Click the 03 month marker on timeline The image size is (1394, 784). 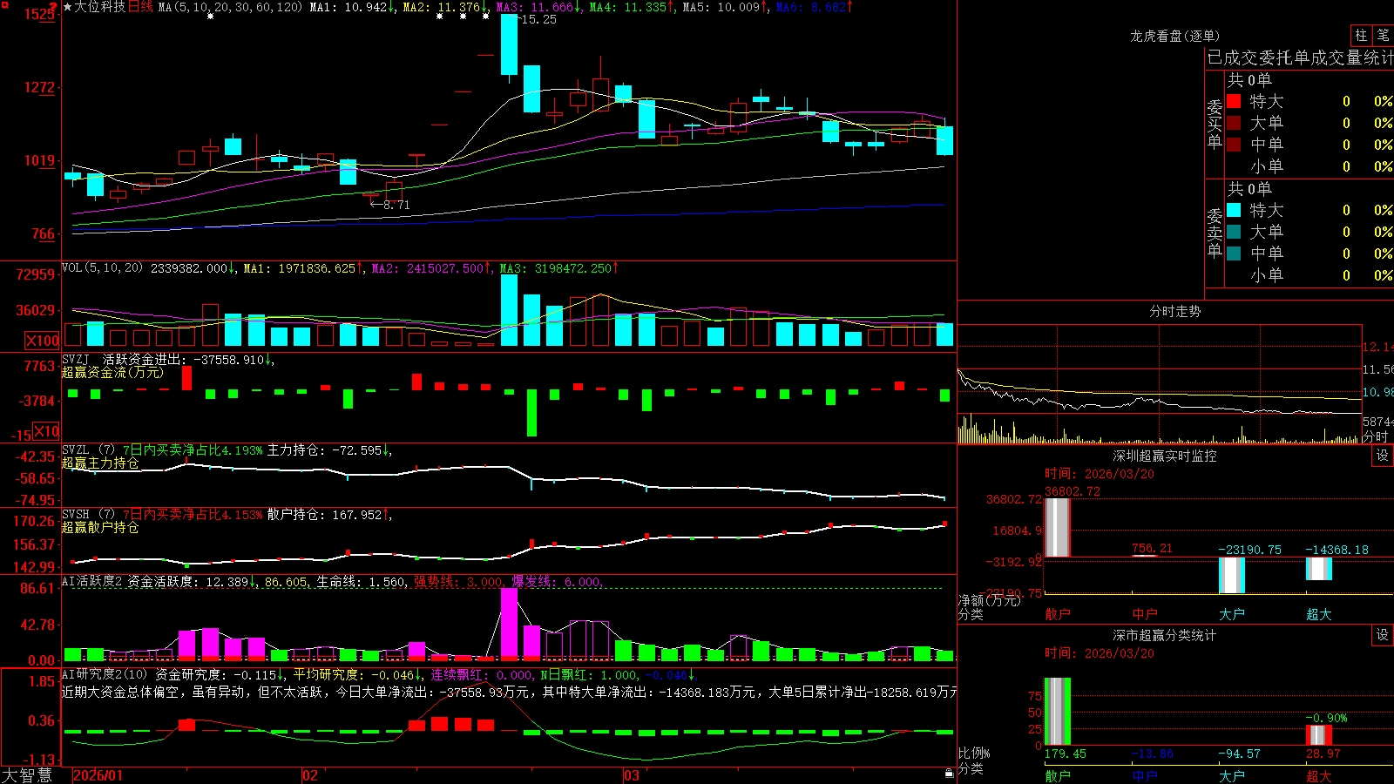[631, 775]
